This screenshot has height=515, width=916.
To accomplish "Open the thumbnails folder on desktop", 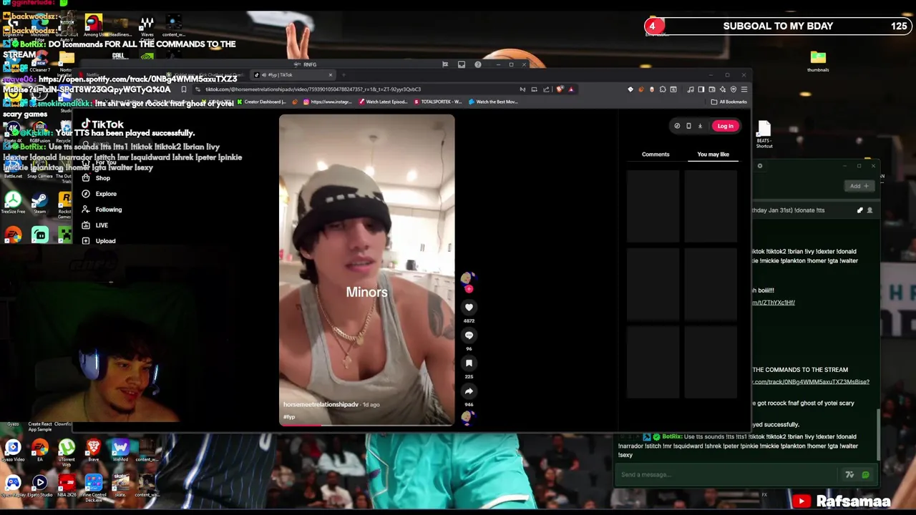I will (x=818, y=60).
